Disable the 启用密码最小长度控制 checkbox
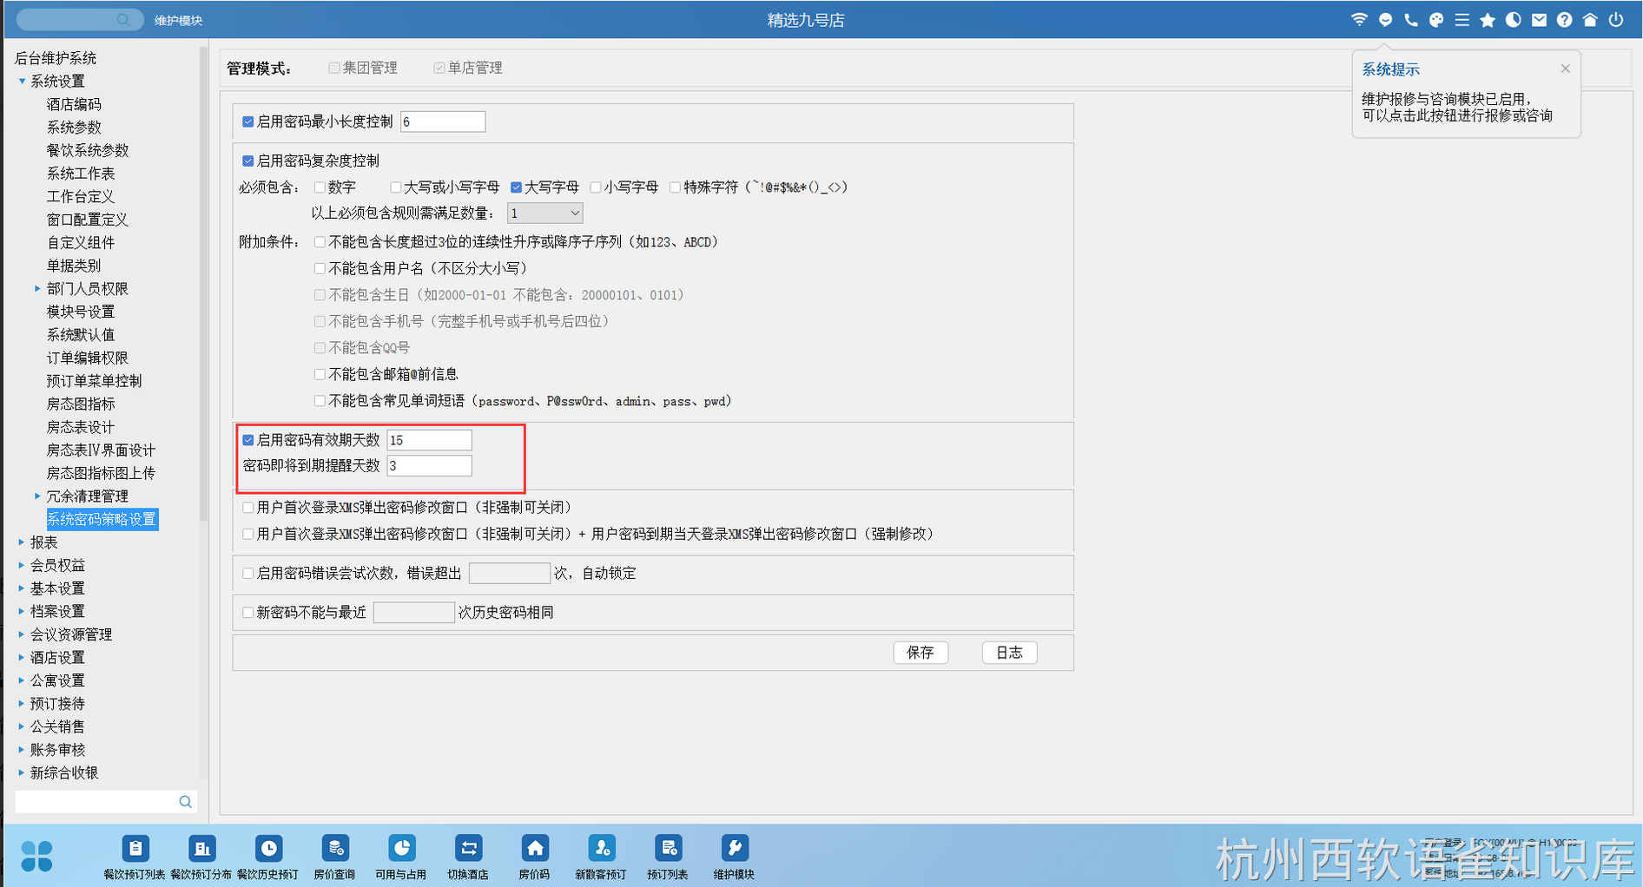Viewport: 1643px width, 887px height. click(248, 122)
